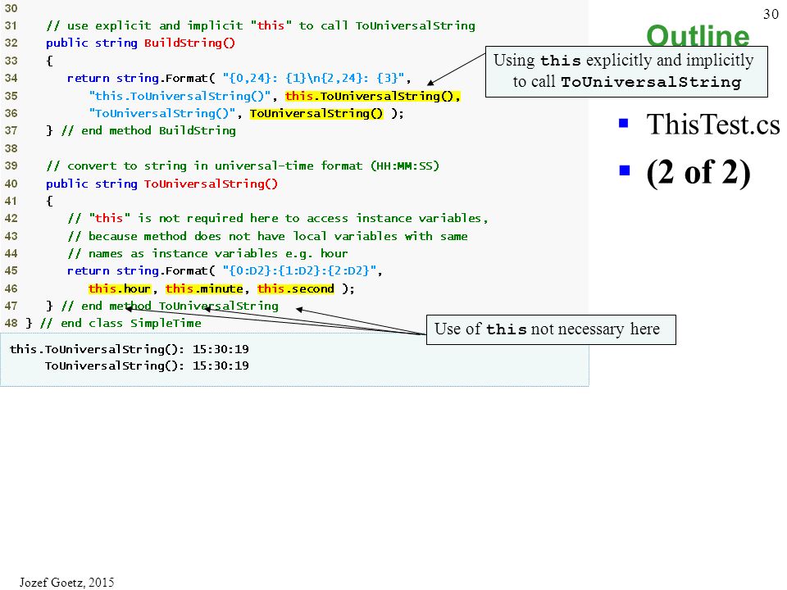
Task: Click '// end method BuildString' comment
Action: pos(148,131)
